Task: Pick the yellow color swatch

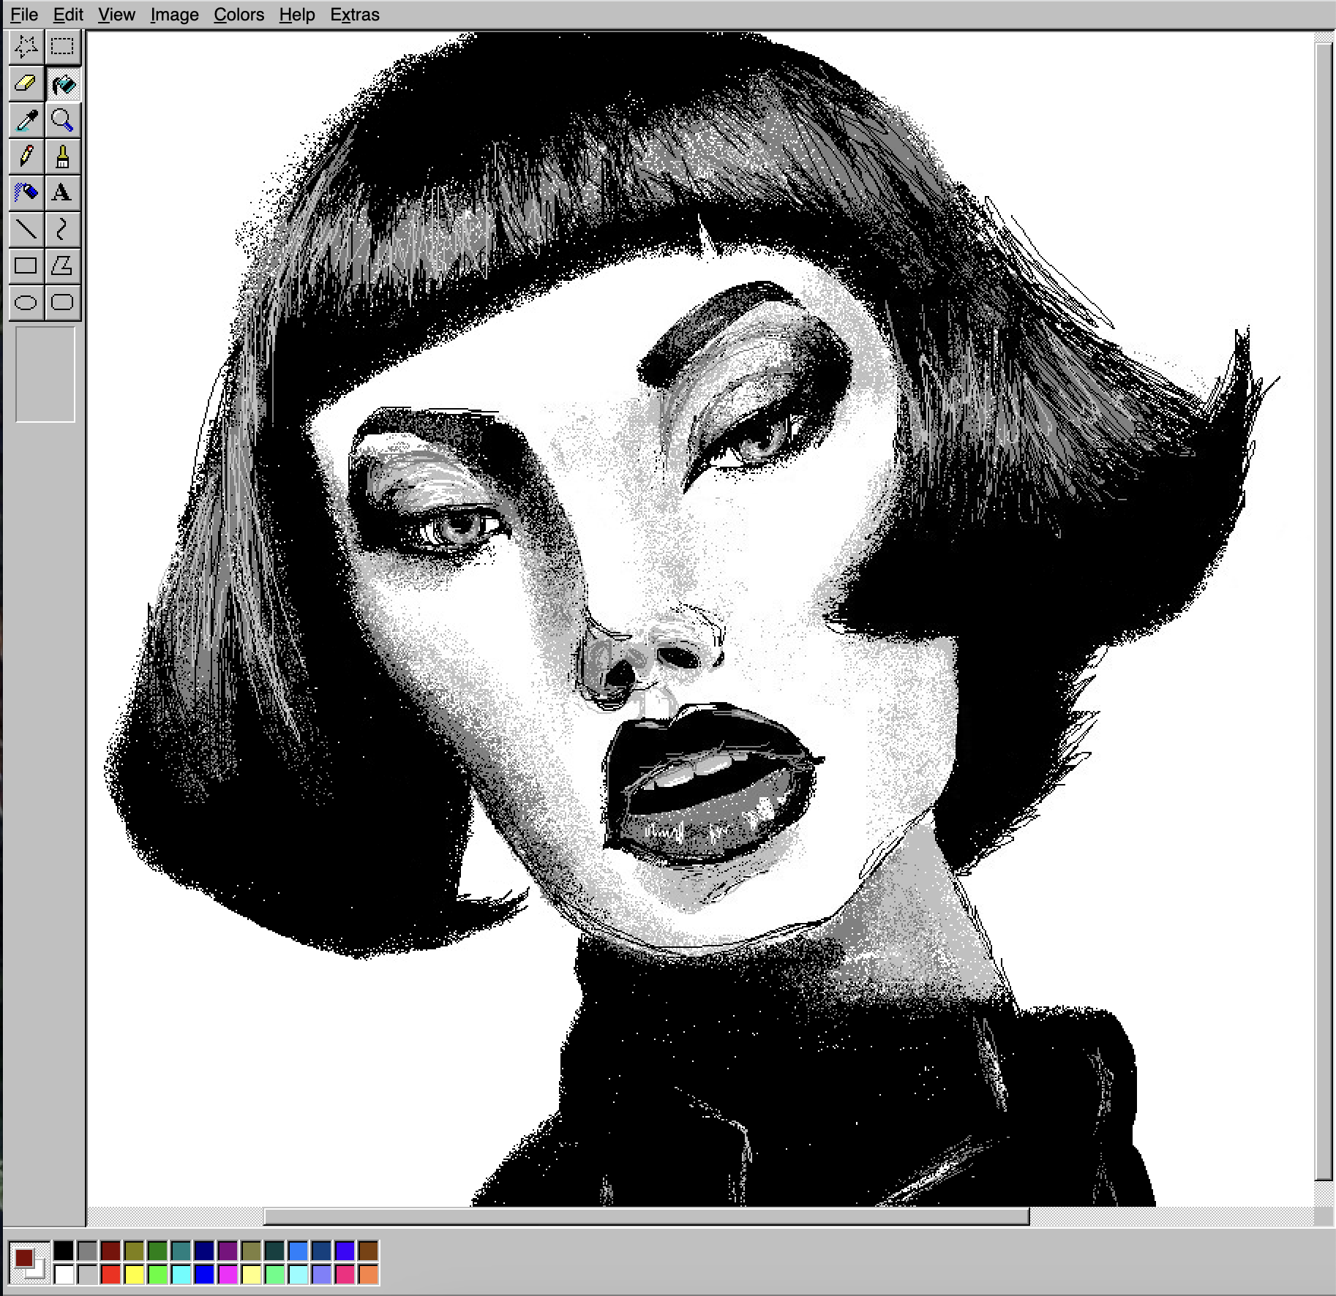Action: click(134, 1275)
